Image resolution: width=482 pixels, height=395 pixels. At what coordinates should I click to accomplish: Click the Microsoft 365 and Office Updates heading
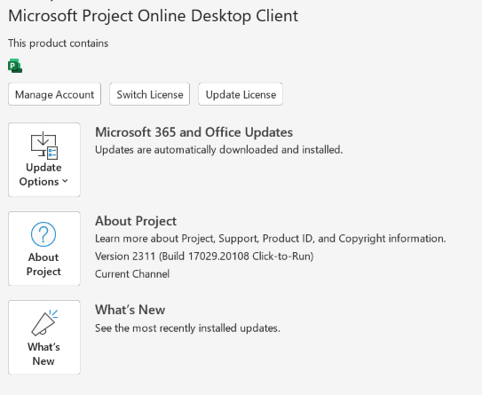(x=194, y=132)
